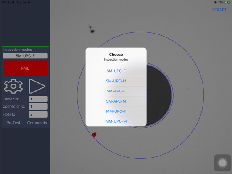
Task: Choose SM-APC-M inspection mode
Action: (x=116, y=101)
